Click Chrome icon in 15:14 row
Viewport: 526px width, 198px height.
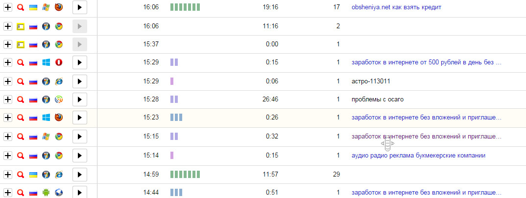(59, 156)
